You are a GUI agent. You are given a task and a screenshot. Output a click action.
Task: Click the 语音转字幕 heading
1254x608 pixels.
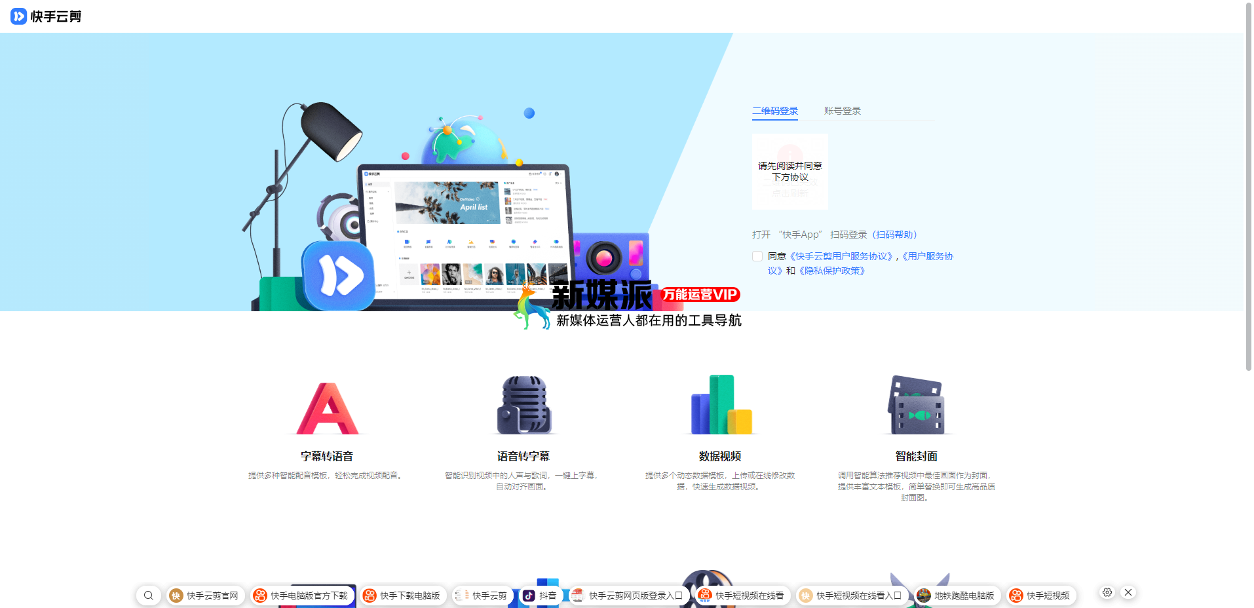(523, 456)
